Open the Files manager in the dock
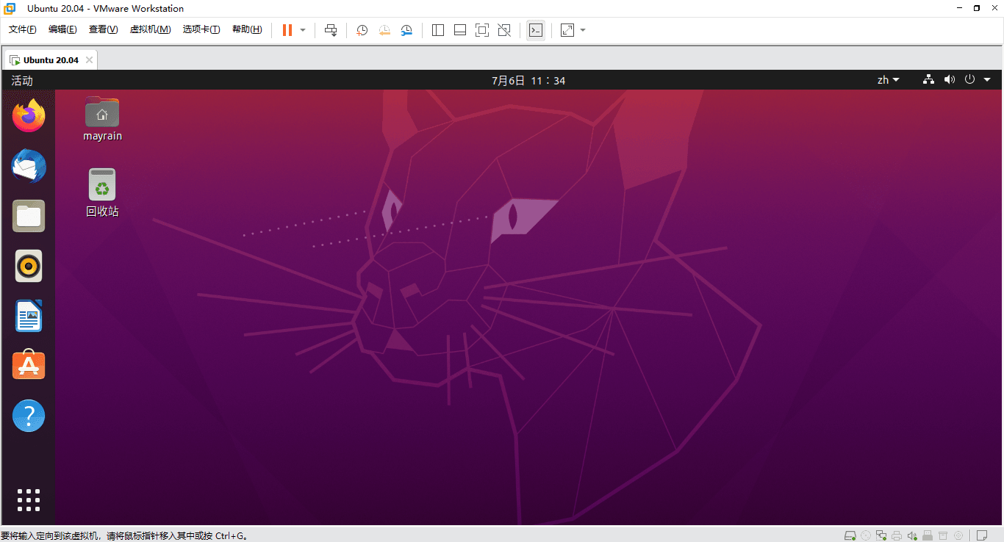This screenshot has width=1004, height=542. coord(29,216)
